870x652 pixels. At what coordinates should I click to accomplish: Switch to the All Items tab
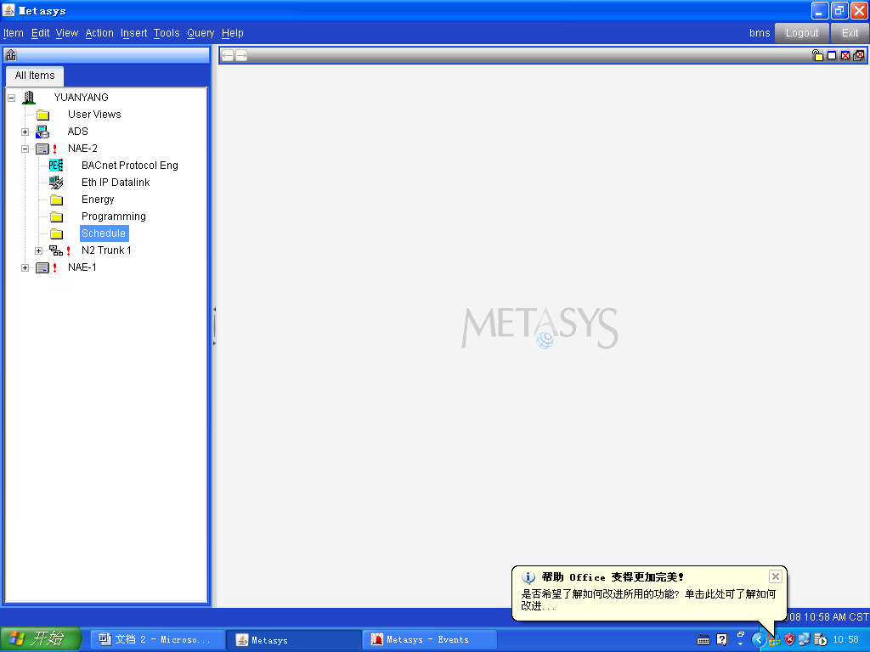(35, 76)
